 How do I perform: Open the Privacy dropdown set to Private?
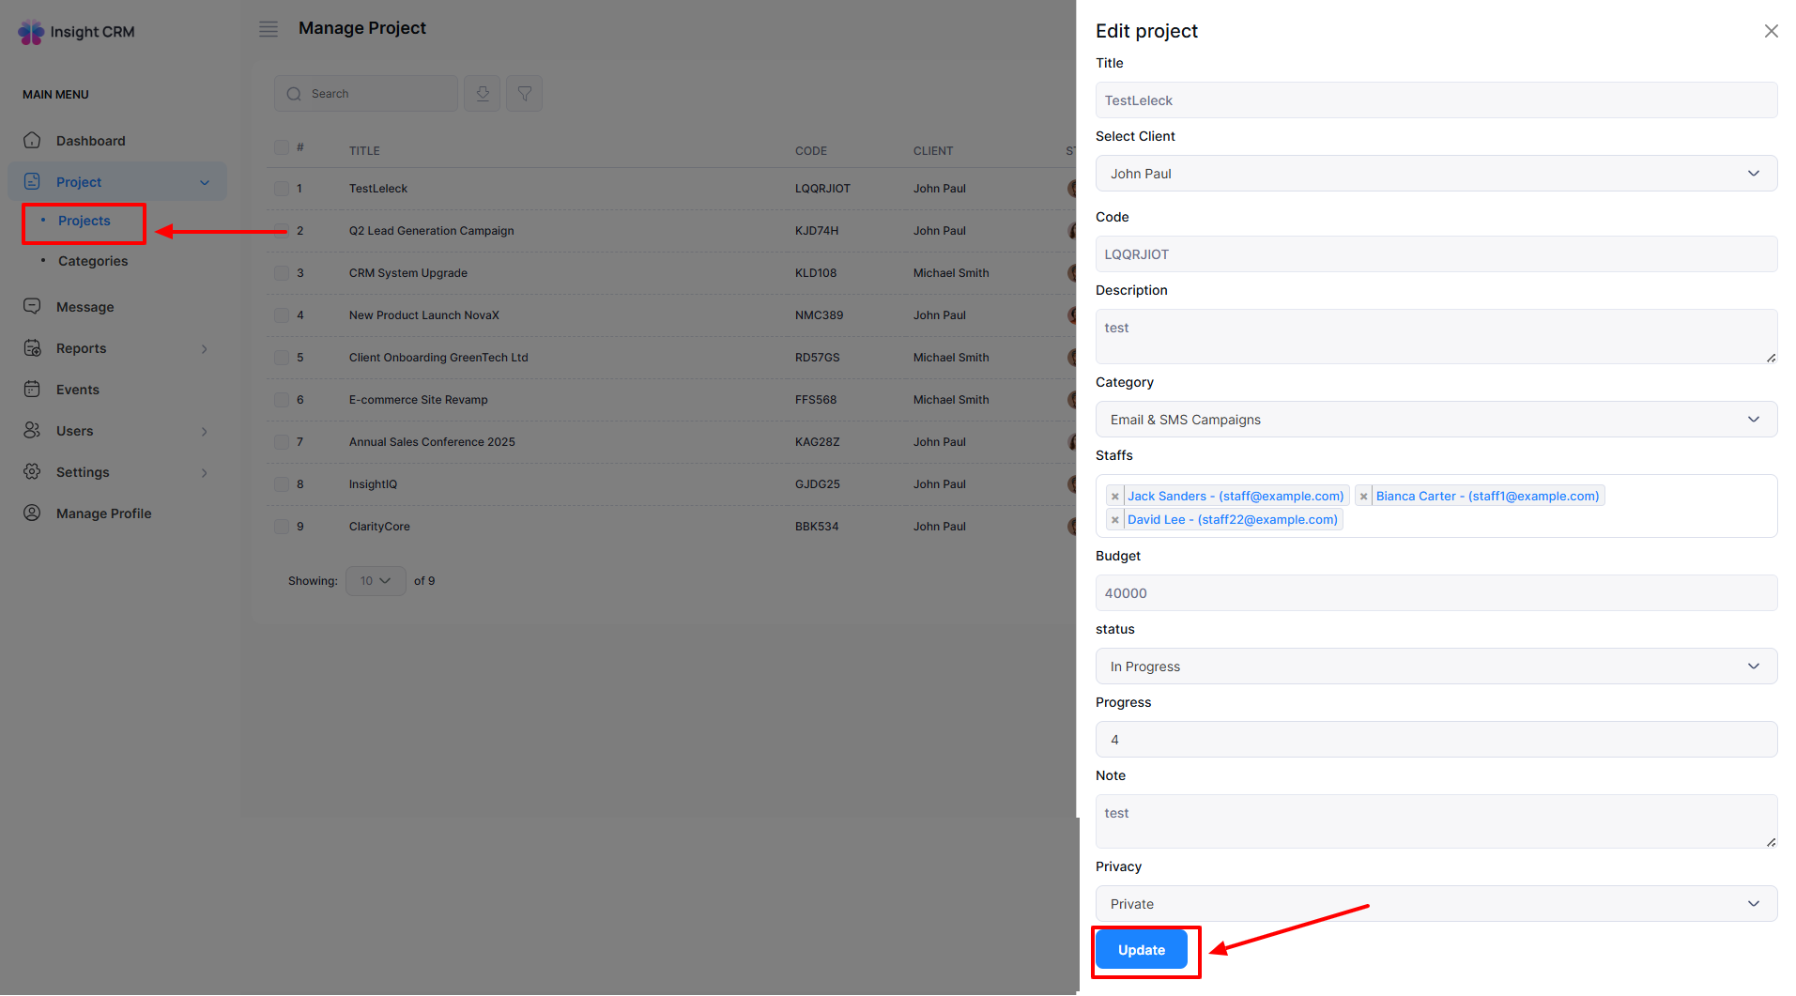[x=1435, y=904]
